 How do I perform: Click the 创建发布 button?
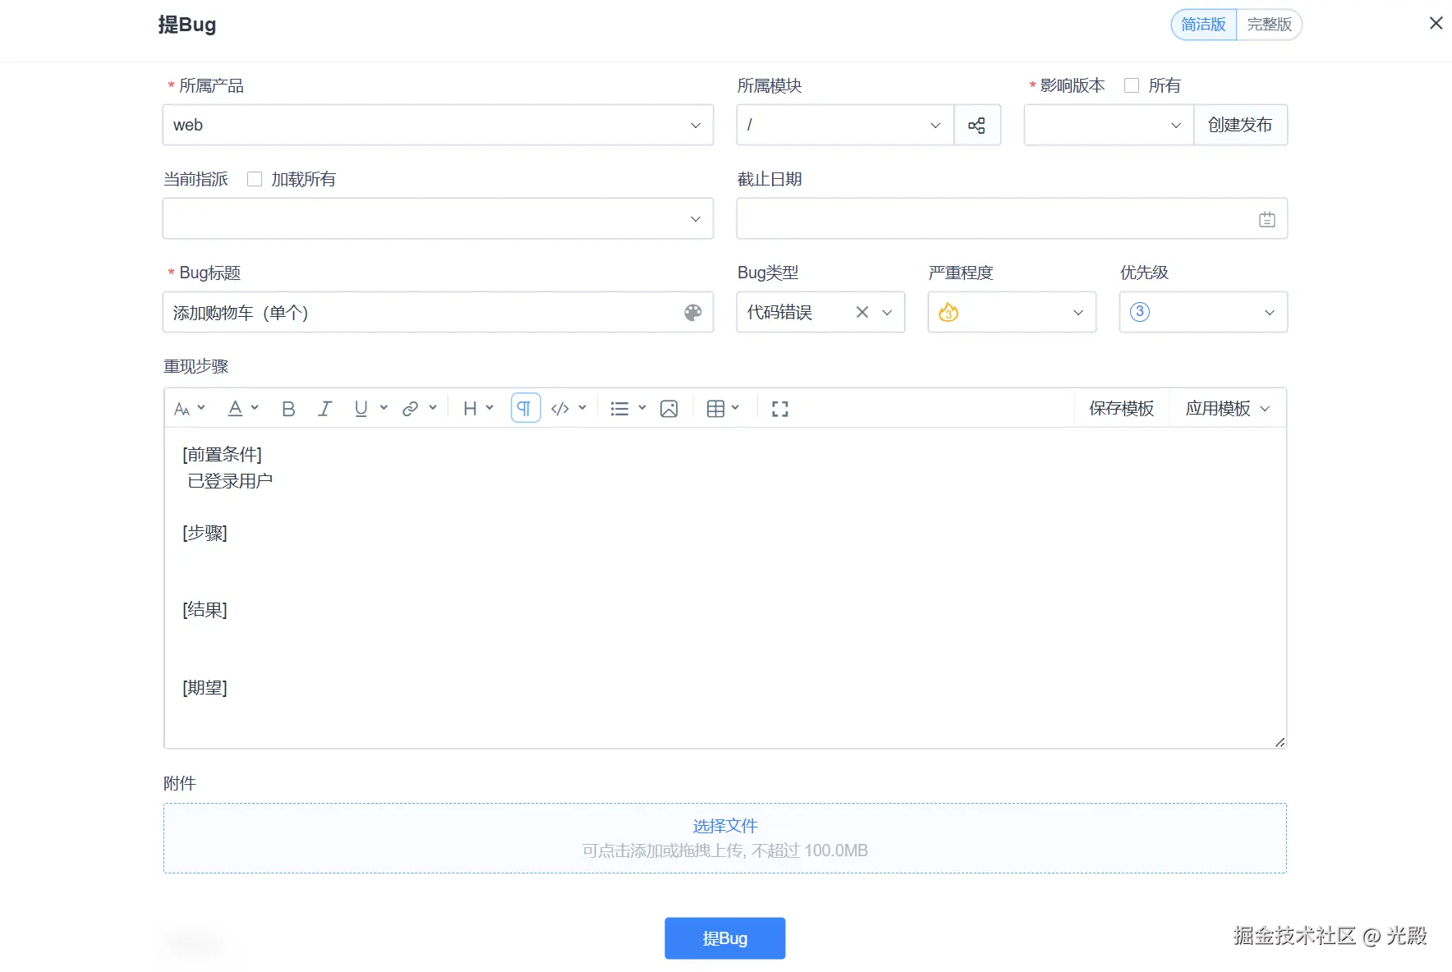1240,125
